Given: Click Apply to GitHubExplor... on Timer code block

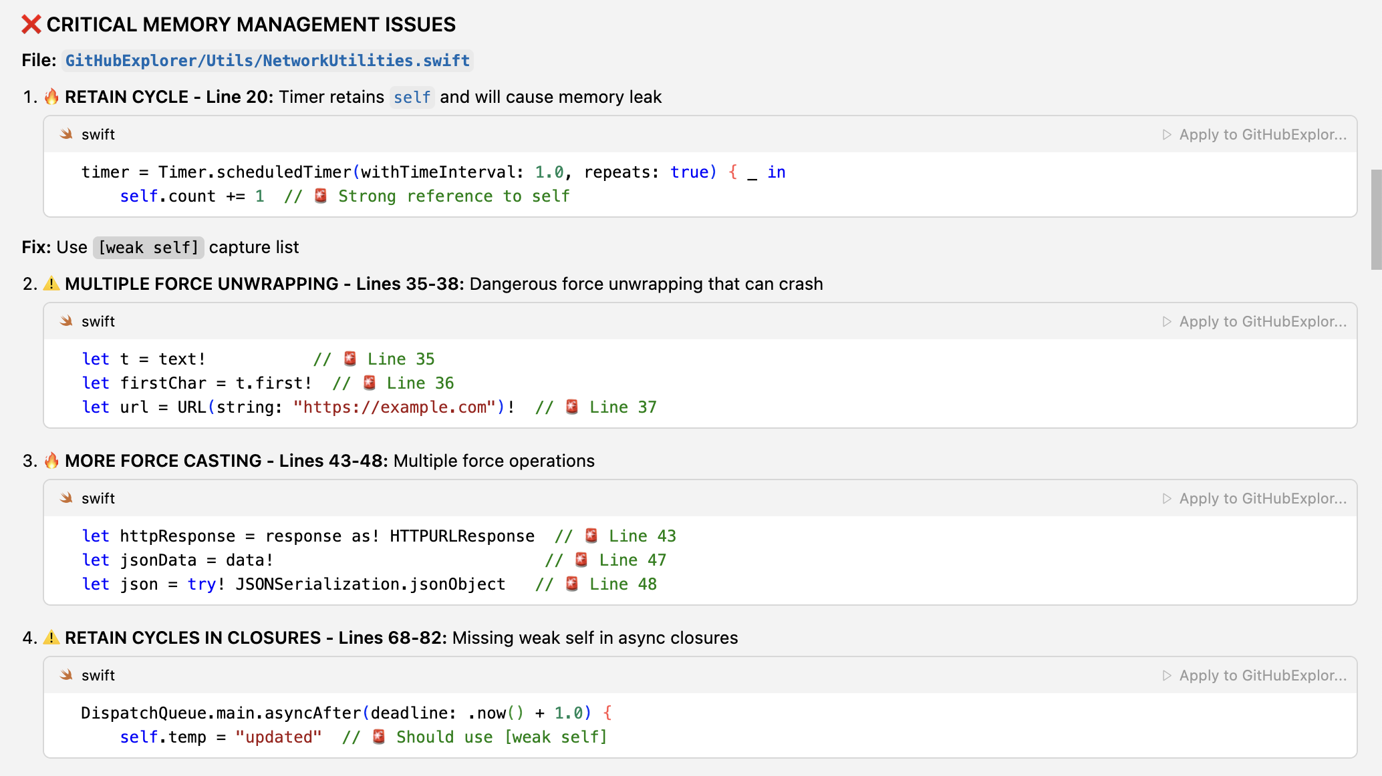Looking at the screenshot, I should point(1254,134).
